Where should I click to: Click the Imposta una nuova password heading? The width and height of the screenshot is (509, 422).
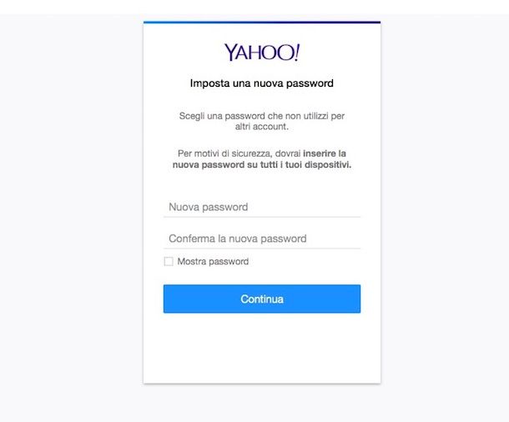point(262,83)
